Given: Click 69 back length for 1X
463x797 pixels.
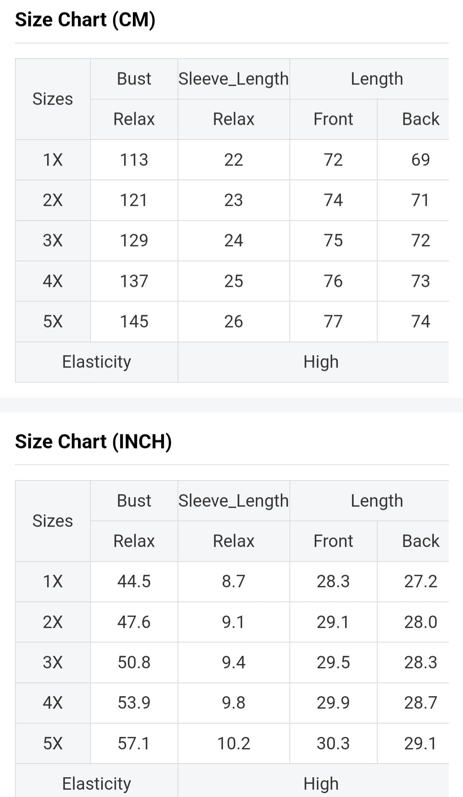Looking at the screenshot, I should pos(420,160).
